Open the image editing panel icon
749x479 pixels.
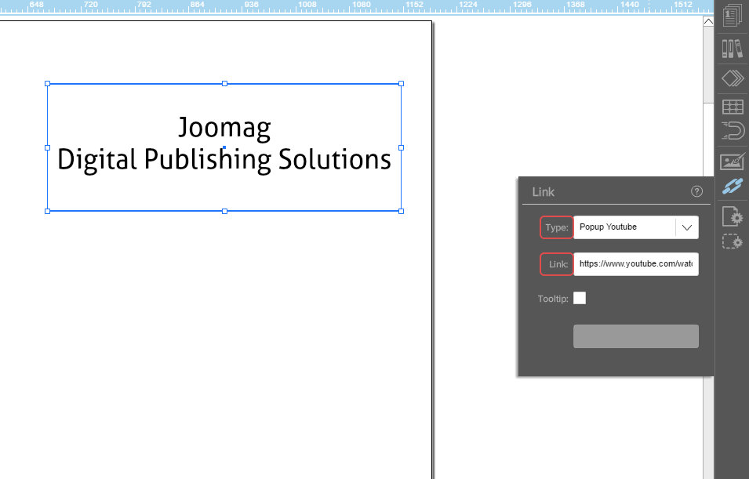(x=732, y=161)
